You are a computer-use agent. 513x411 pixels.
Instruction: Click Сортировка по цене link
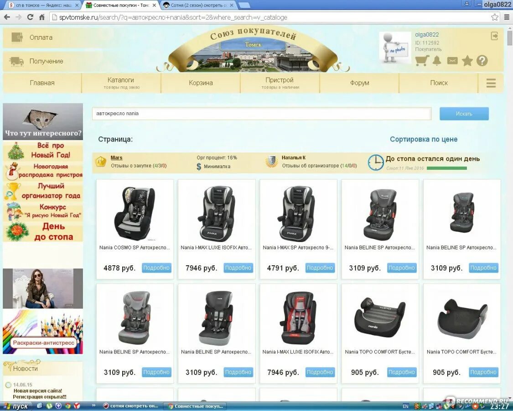423,139
